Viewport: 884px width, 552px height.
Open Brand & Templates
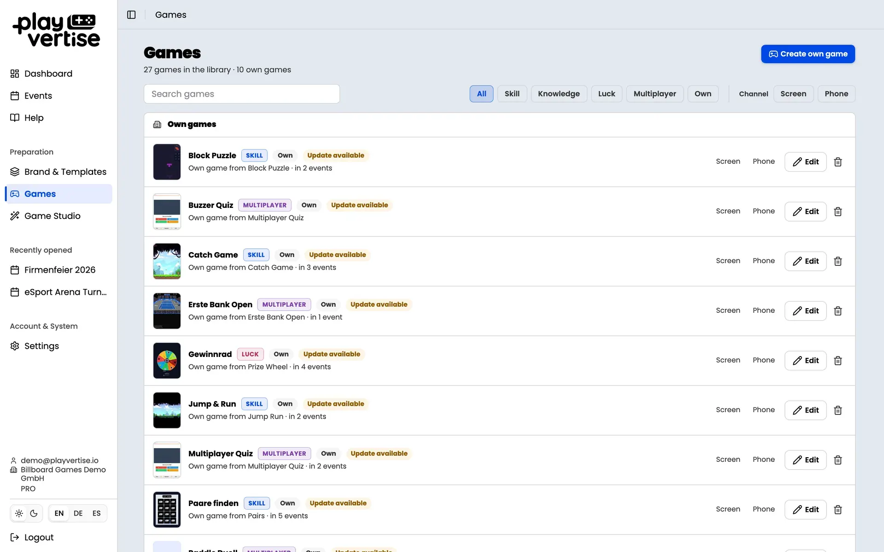[x=58, y=172]
